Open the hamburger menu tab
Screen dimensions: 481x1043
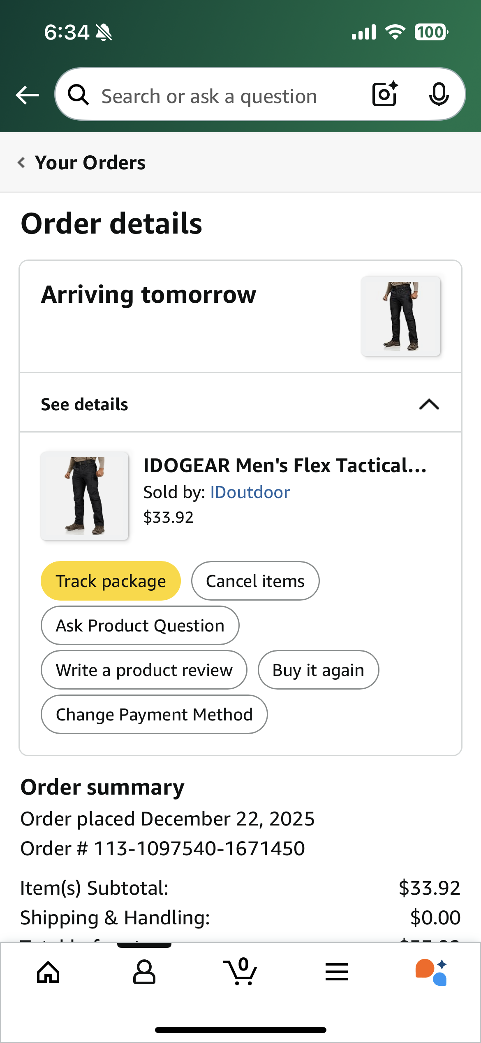point(337,972)
